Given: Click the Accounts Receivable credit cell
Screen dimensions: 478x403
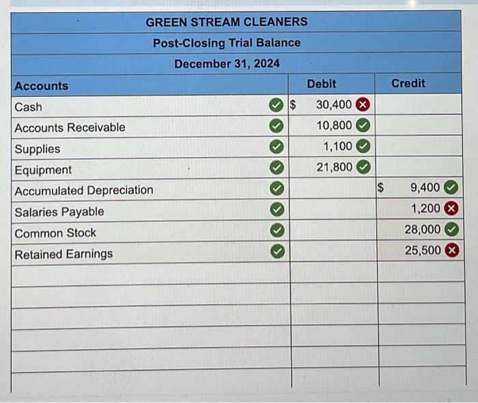Looking at the screenshot, I should click(x=419, y=125).
